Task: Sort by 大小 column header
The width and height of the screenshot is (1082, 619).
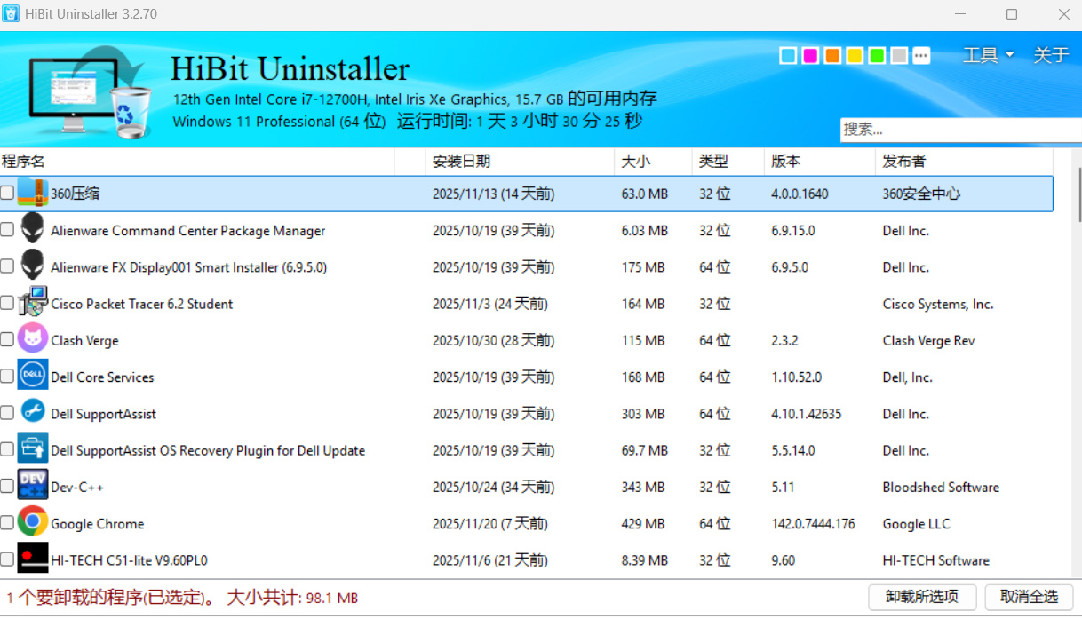Action: click(x=653, y=161)
